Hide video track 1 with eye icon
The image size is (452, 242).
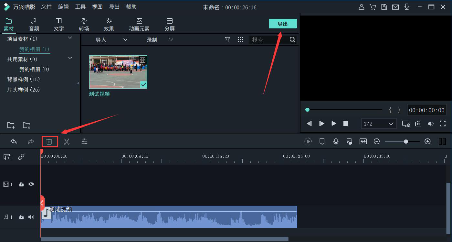pos(31,184)
